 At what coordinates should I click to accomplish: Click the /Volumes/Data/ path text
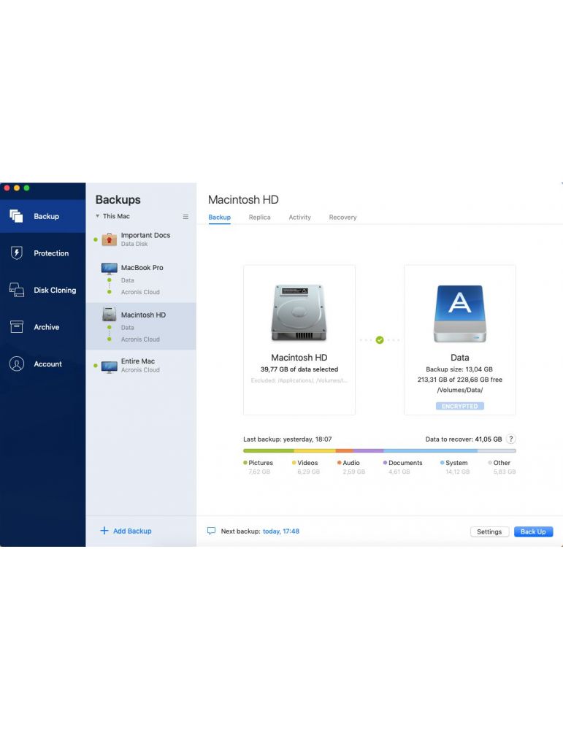pyautogui.click(x=459, y=390)
